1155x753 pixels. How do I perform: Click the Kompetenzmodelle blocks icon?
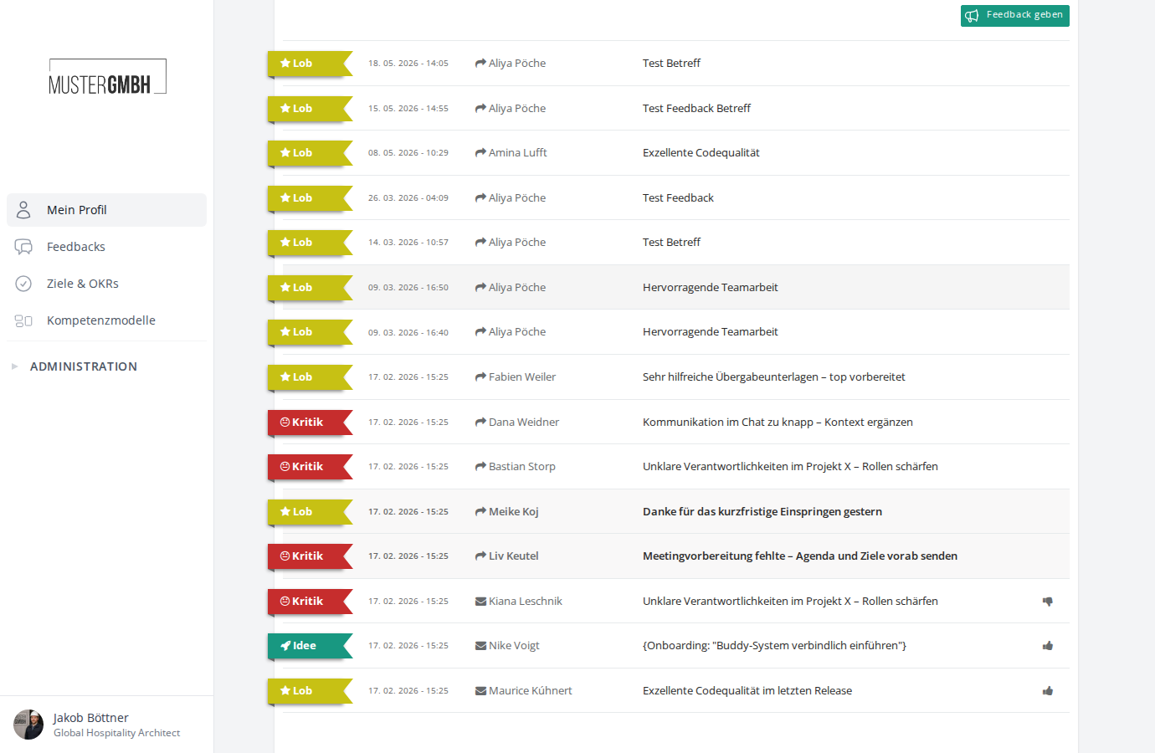pos(23,320)
